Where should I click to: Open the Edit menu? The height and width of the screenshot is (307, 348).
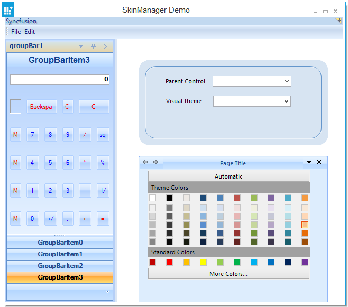point(30,32)
